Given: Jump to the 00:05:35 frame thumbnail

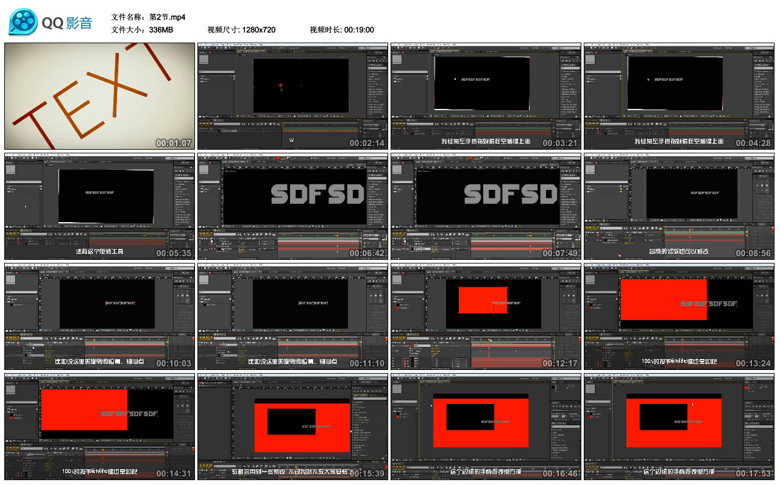Looking at the screenshot, I should (99, 206).
